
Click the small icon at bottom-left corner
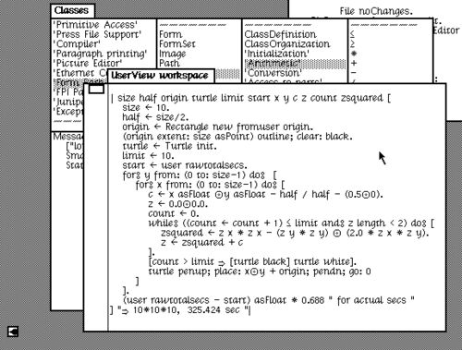(13, 332)
